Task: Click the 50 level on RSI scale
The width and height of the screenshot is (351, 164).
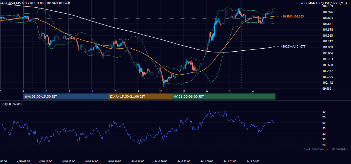Action: (324, 128)
